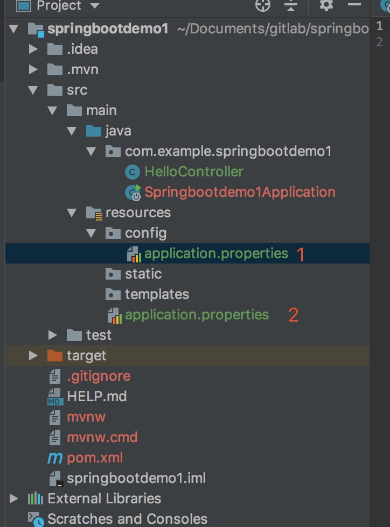
Task: Expand the .mvn folder
Action: click(x=33, y=70)
